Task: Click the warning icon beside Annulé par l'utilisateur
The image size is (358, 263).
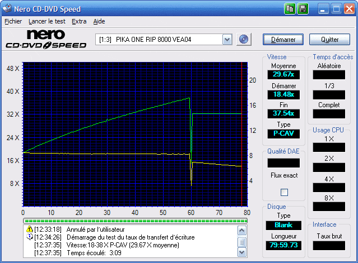Action: click(30, 229)
